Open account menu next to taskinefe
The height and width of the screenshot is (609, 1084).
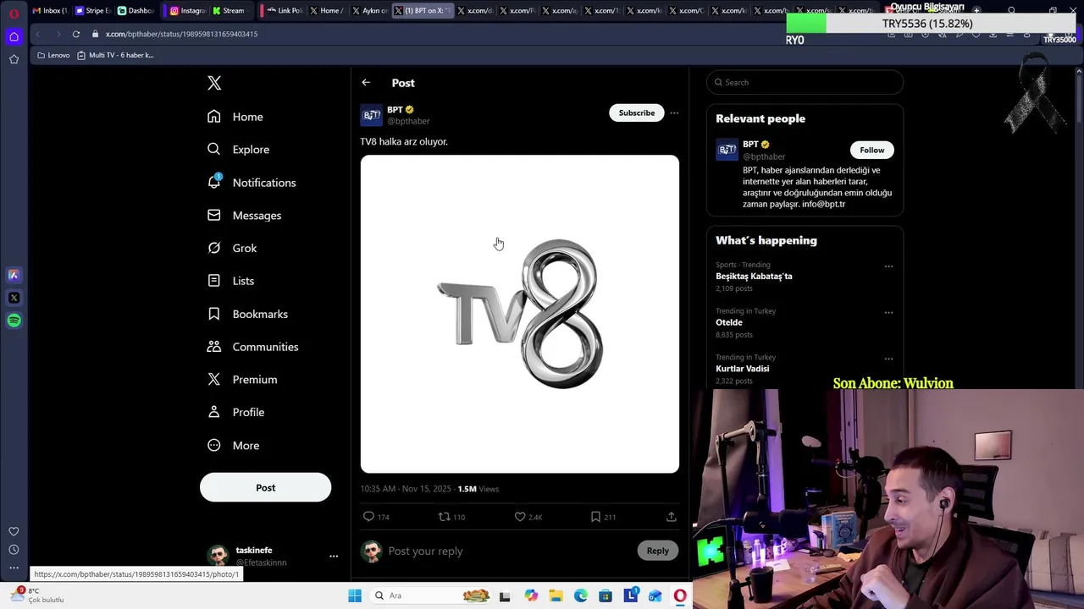click(334, 557)
